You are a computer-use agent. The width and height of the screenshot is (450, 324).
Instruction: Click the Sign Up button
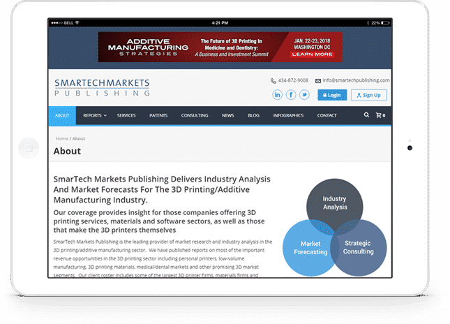[369, 95]
